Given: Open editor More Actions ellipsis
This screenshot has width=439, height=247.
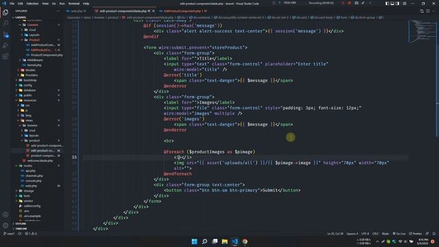Looking at the screenshot, I should tap(434, 11).
